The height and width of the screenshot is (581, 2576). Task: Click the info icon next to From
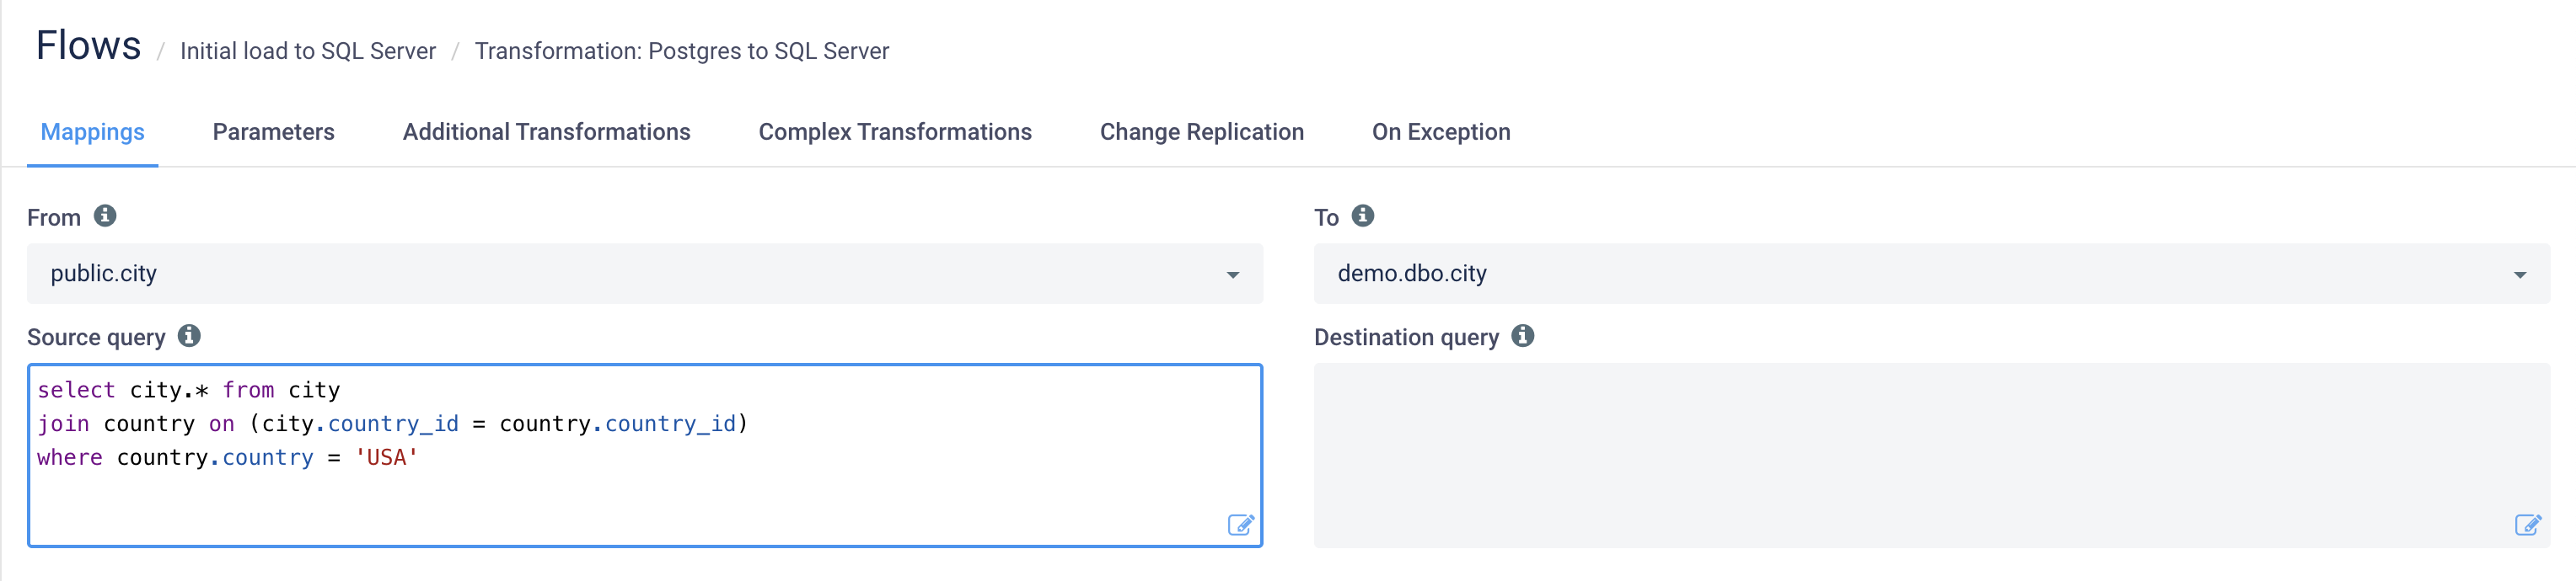[x=105, y=216]
